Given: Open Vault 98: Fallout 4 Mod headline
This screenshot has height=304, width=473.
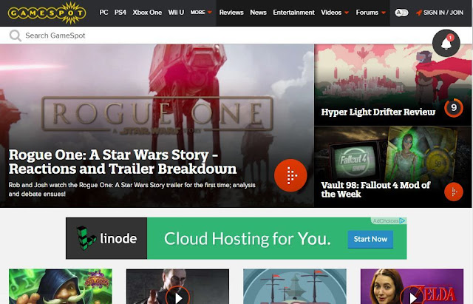Looking at the screenshot, I should (375, 189).
